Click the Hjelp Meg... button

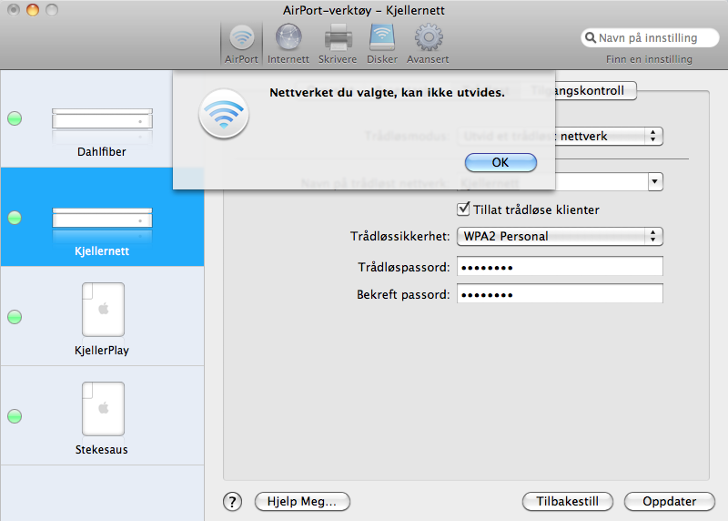point(302,502)
